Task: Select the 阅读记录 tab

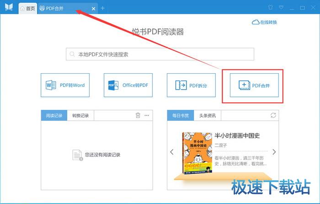Action: click(x=54, y=115)
